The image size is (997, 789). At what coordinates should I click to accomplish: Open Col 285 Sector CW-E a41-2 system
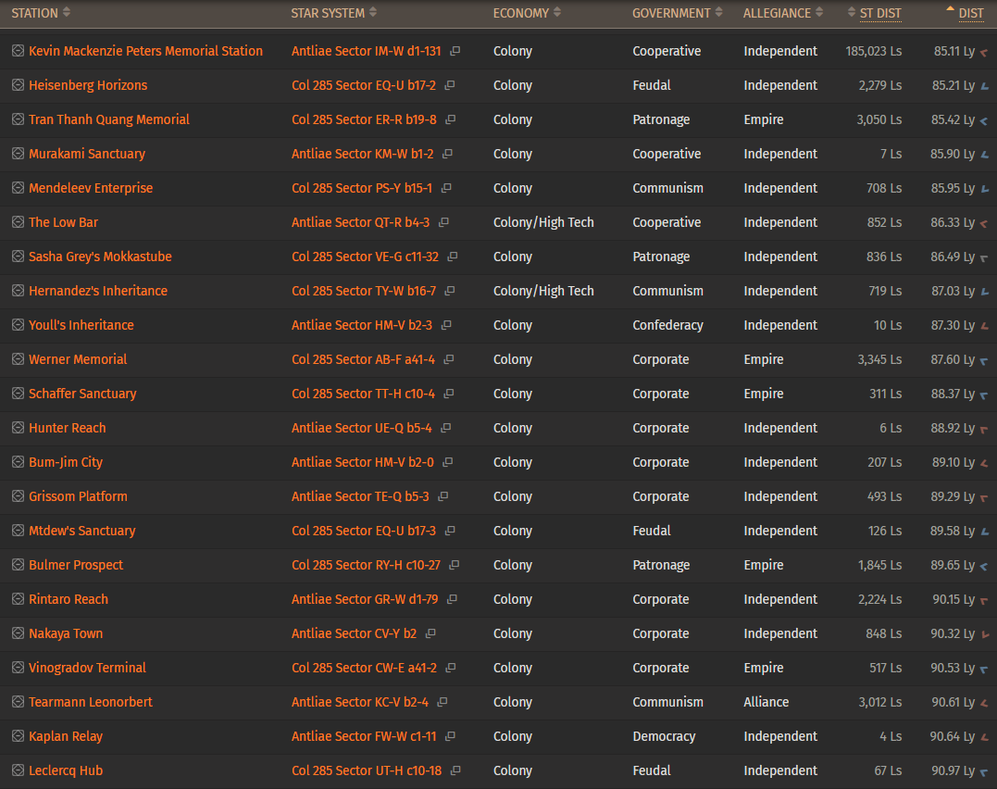point(365,668)
